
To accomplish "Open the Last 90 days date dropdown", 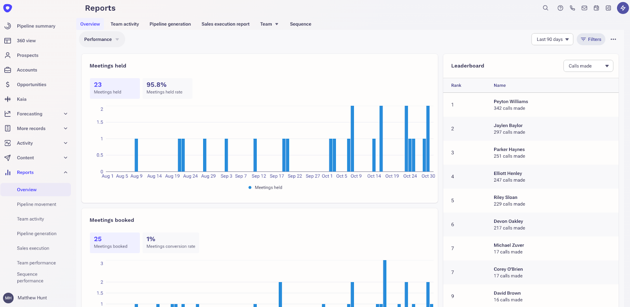I will pos(552,39).
